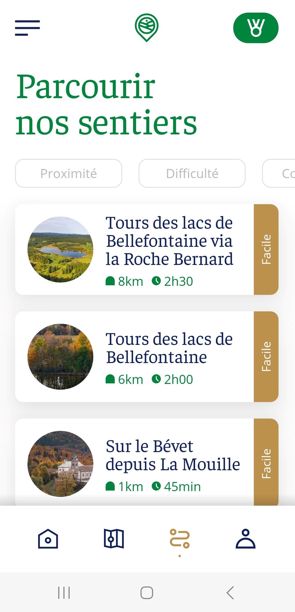Open the profile tab icon
The width and height of the screenshot is (295, 612).
click(x=245, y=539)
